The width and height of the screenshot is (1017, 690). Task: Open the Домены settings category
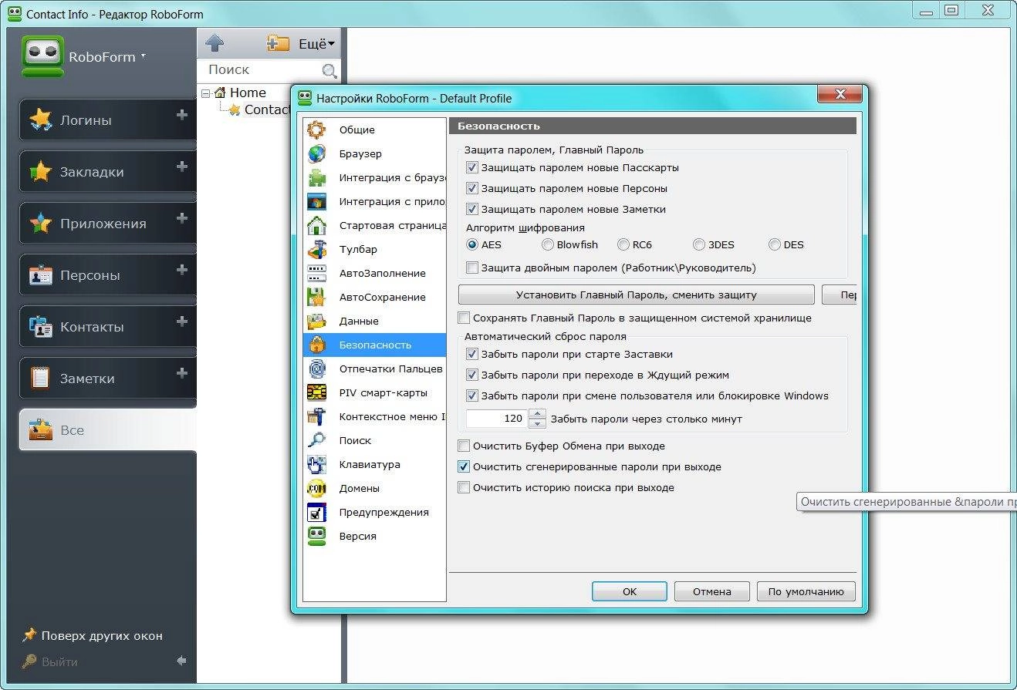coord(374,488)
